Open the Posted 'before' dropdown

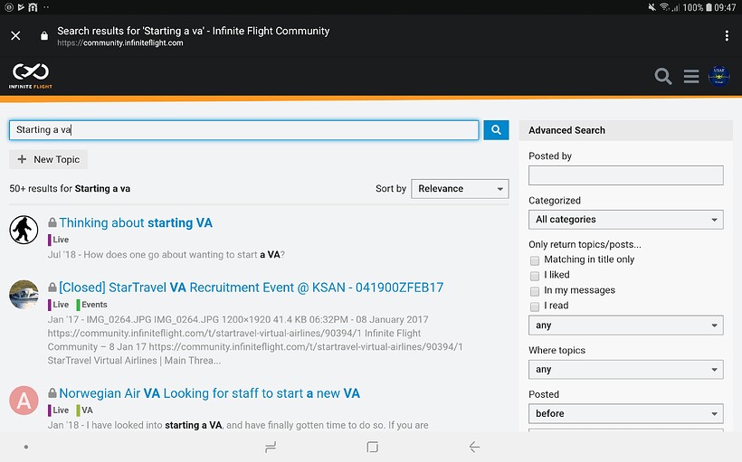[625, 413]
